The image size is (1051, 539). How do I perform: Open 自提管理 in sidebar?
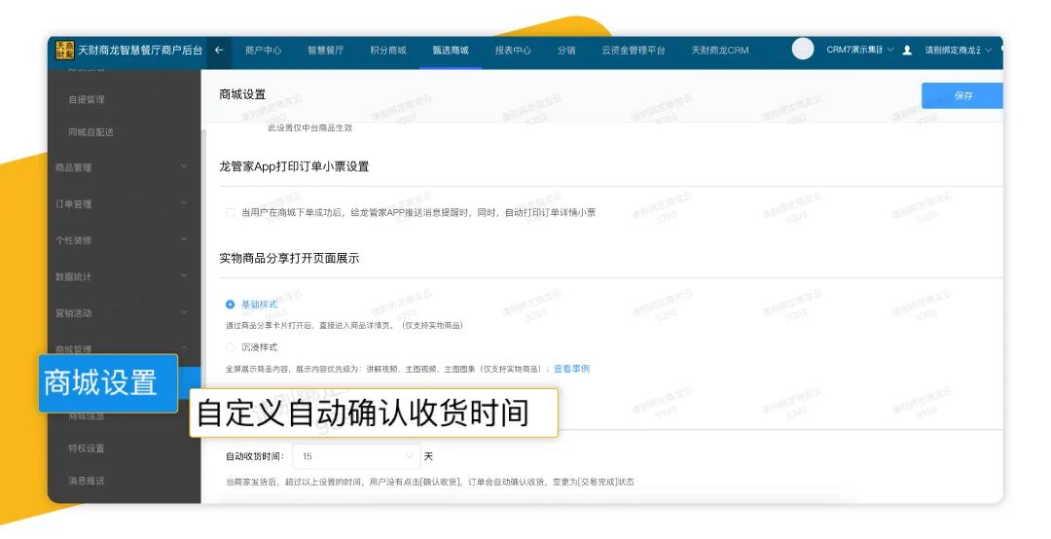tap(87, 99)
